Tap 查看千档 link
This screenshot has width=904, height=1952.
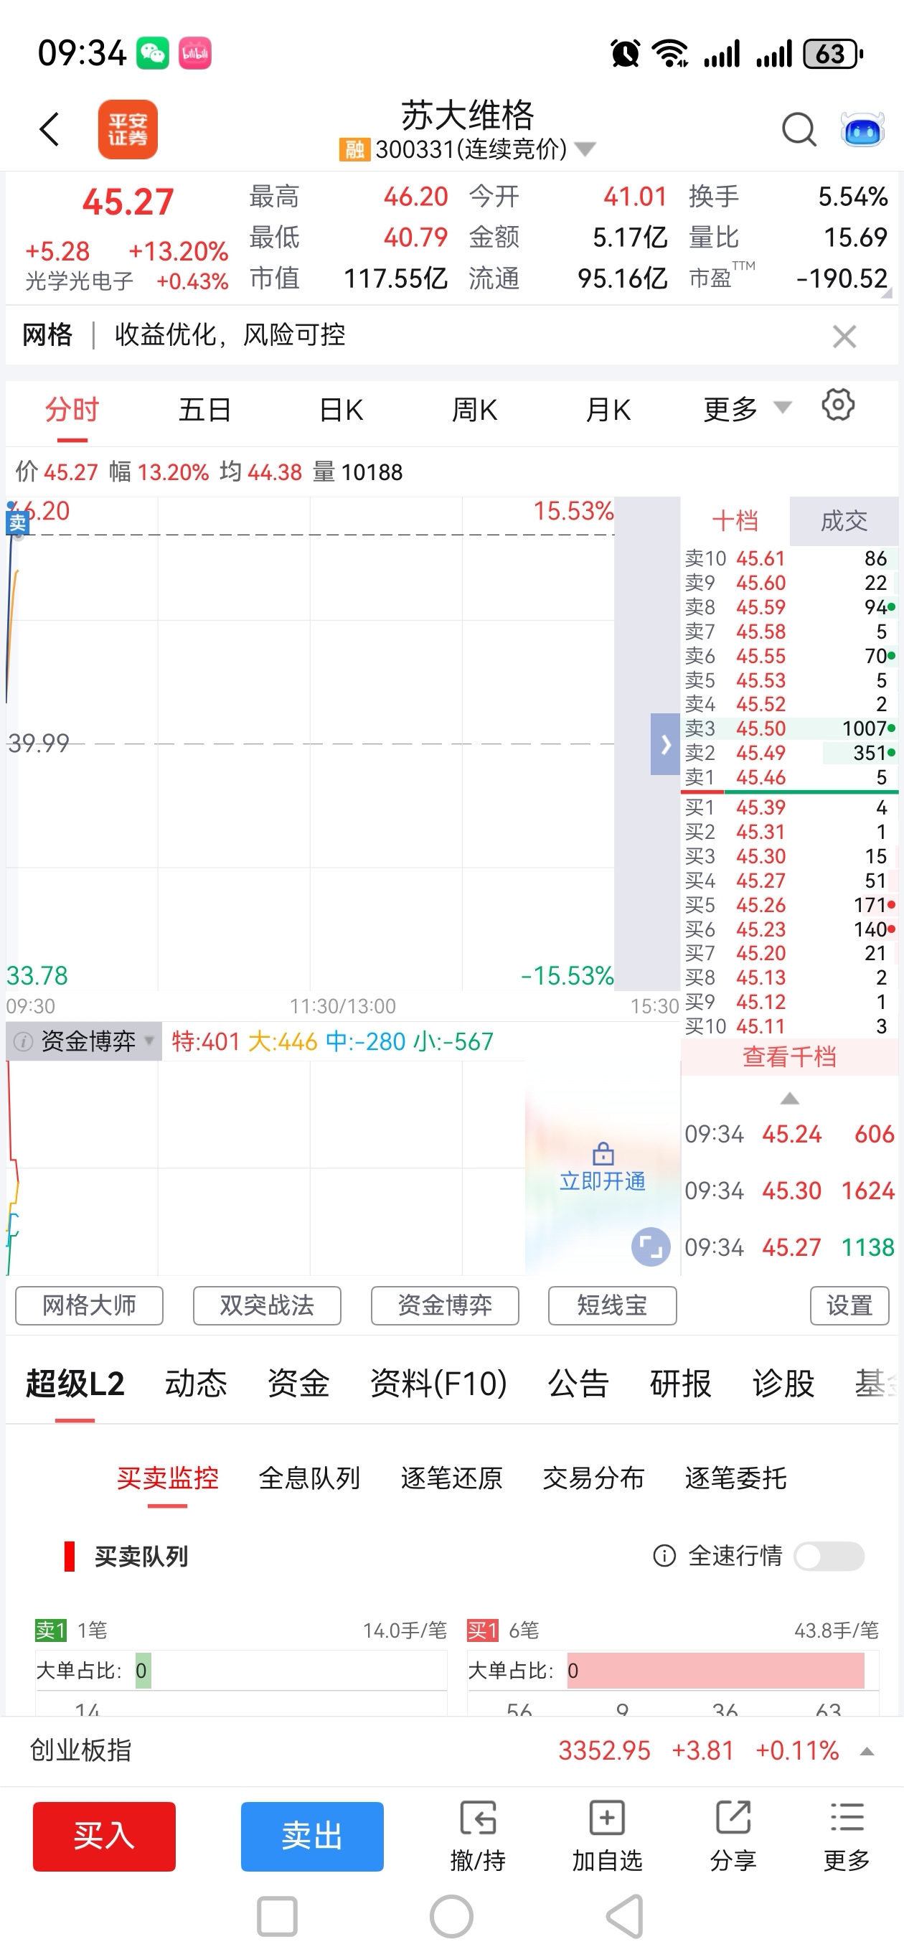pyautogui.click(x=790, y=1056)
